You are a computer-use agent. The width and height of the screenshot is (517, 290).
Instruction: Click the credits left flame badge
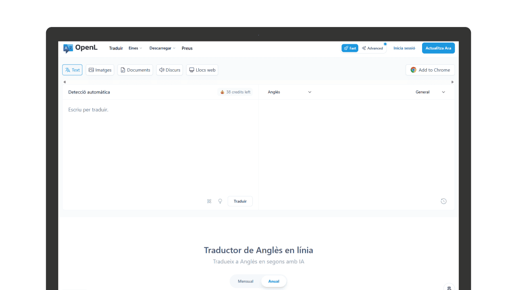(235, 92)
